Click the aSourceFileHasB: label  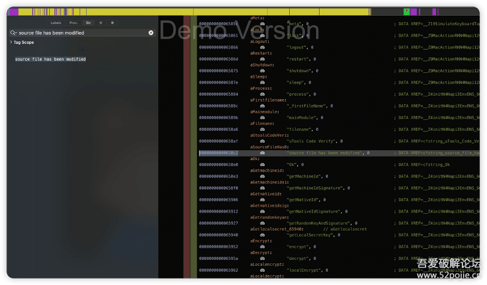pos(270,147)
